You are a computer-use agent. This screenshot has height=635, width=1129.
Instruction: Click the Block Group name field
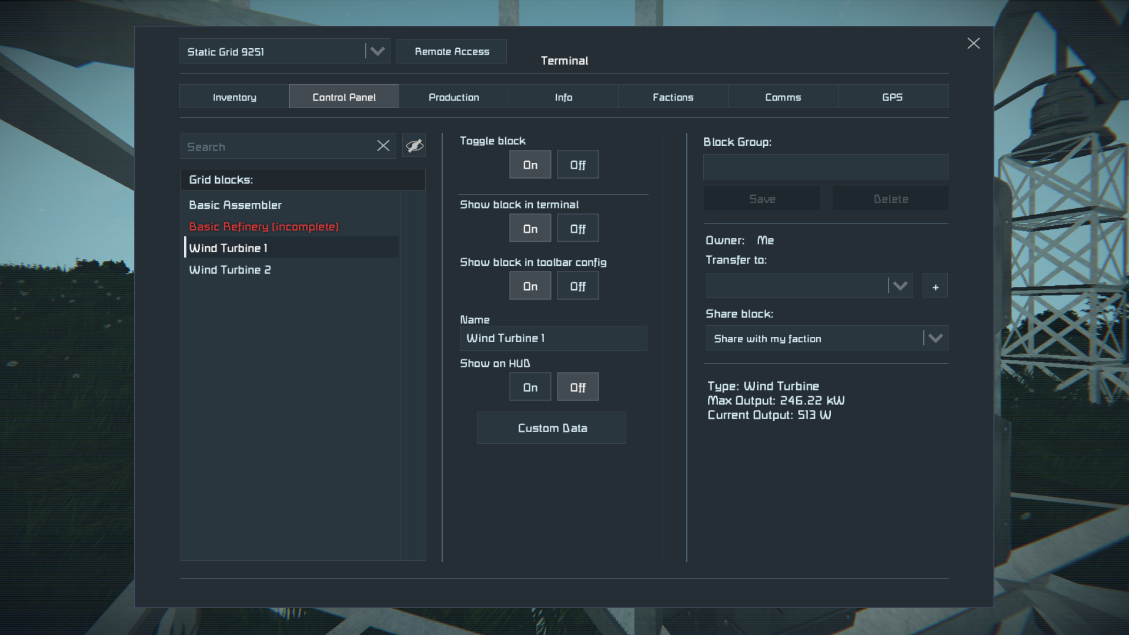tap(825, 167)
